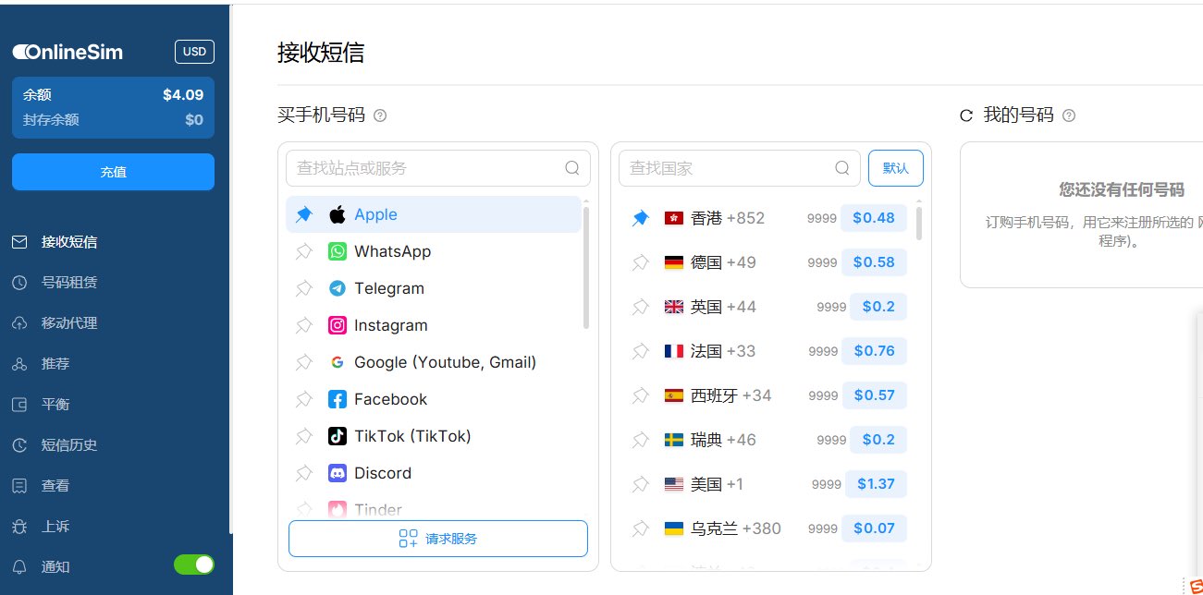Click the 封存余额 $0 row

113,119
